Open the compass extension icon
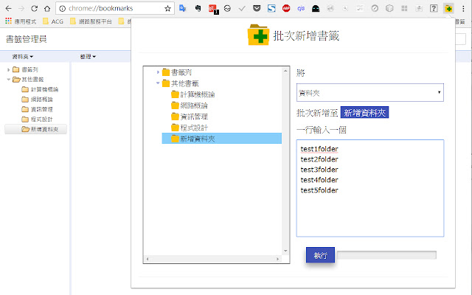 pyautogui.click(x=375, y=8)
